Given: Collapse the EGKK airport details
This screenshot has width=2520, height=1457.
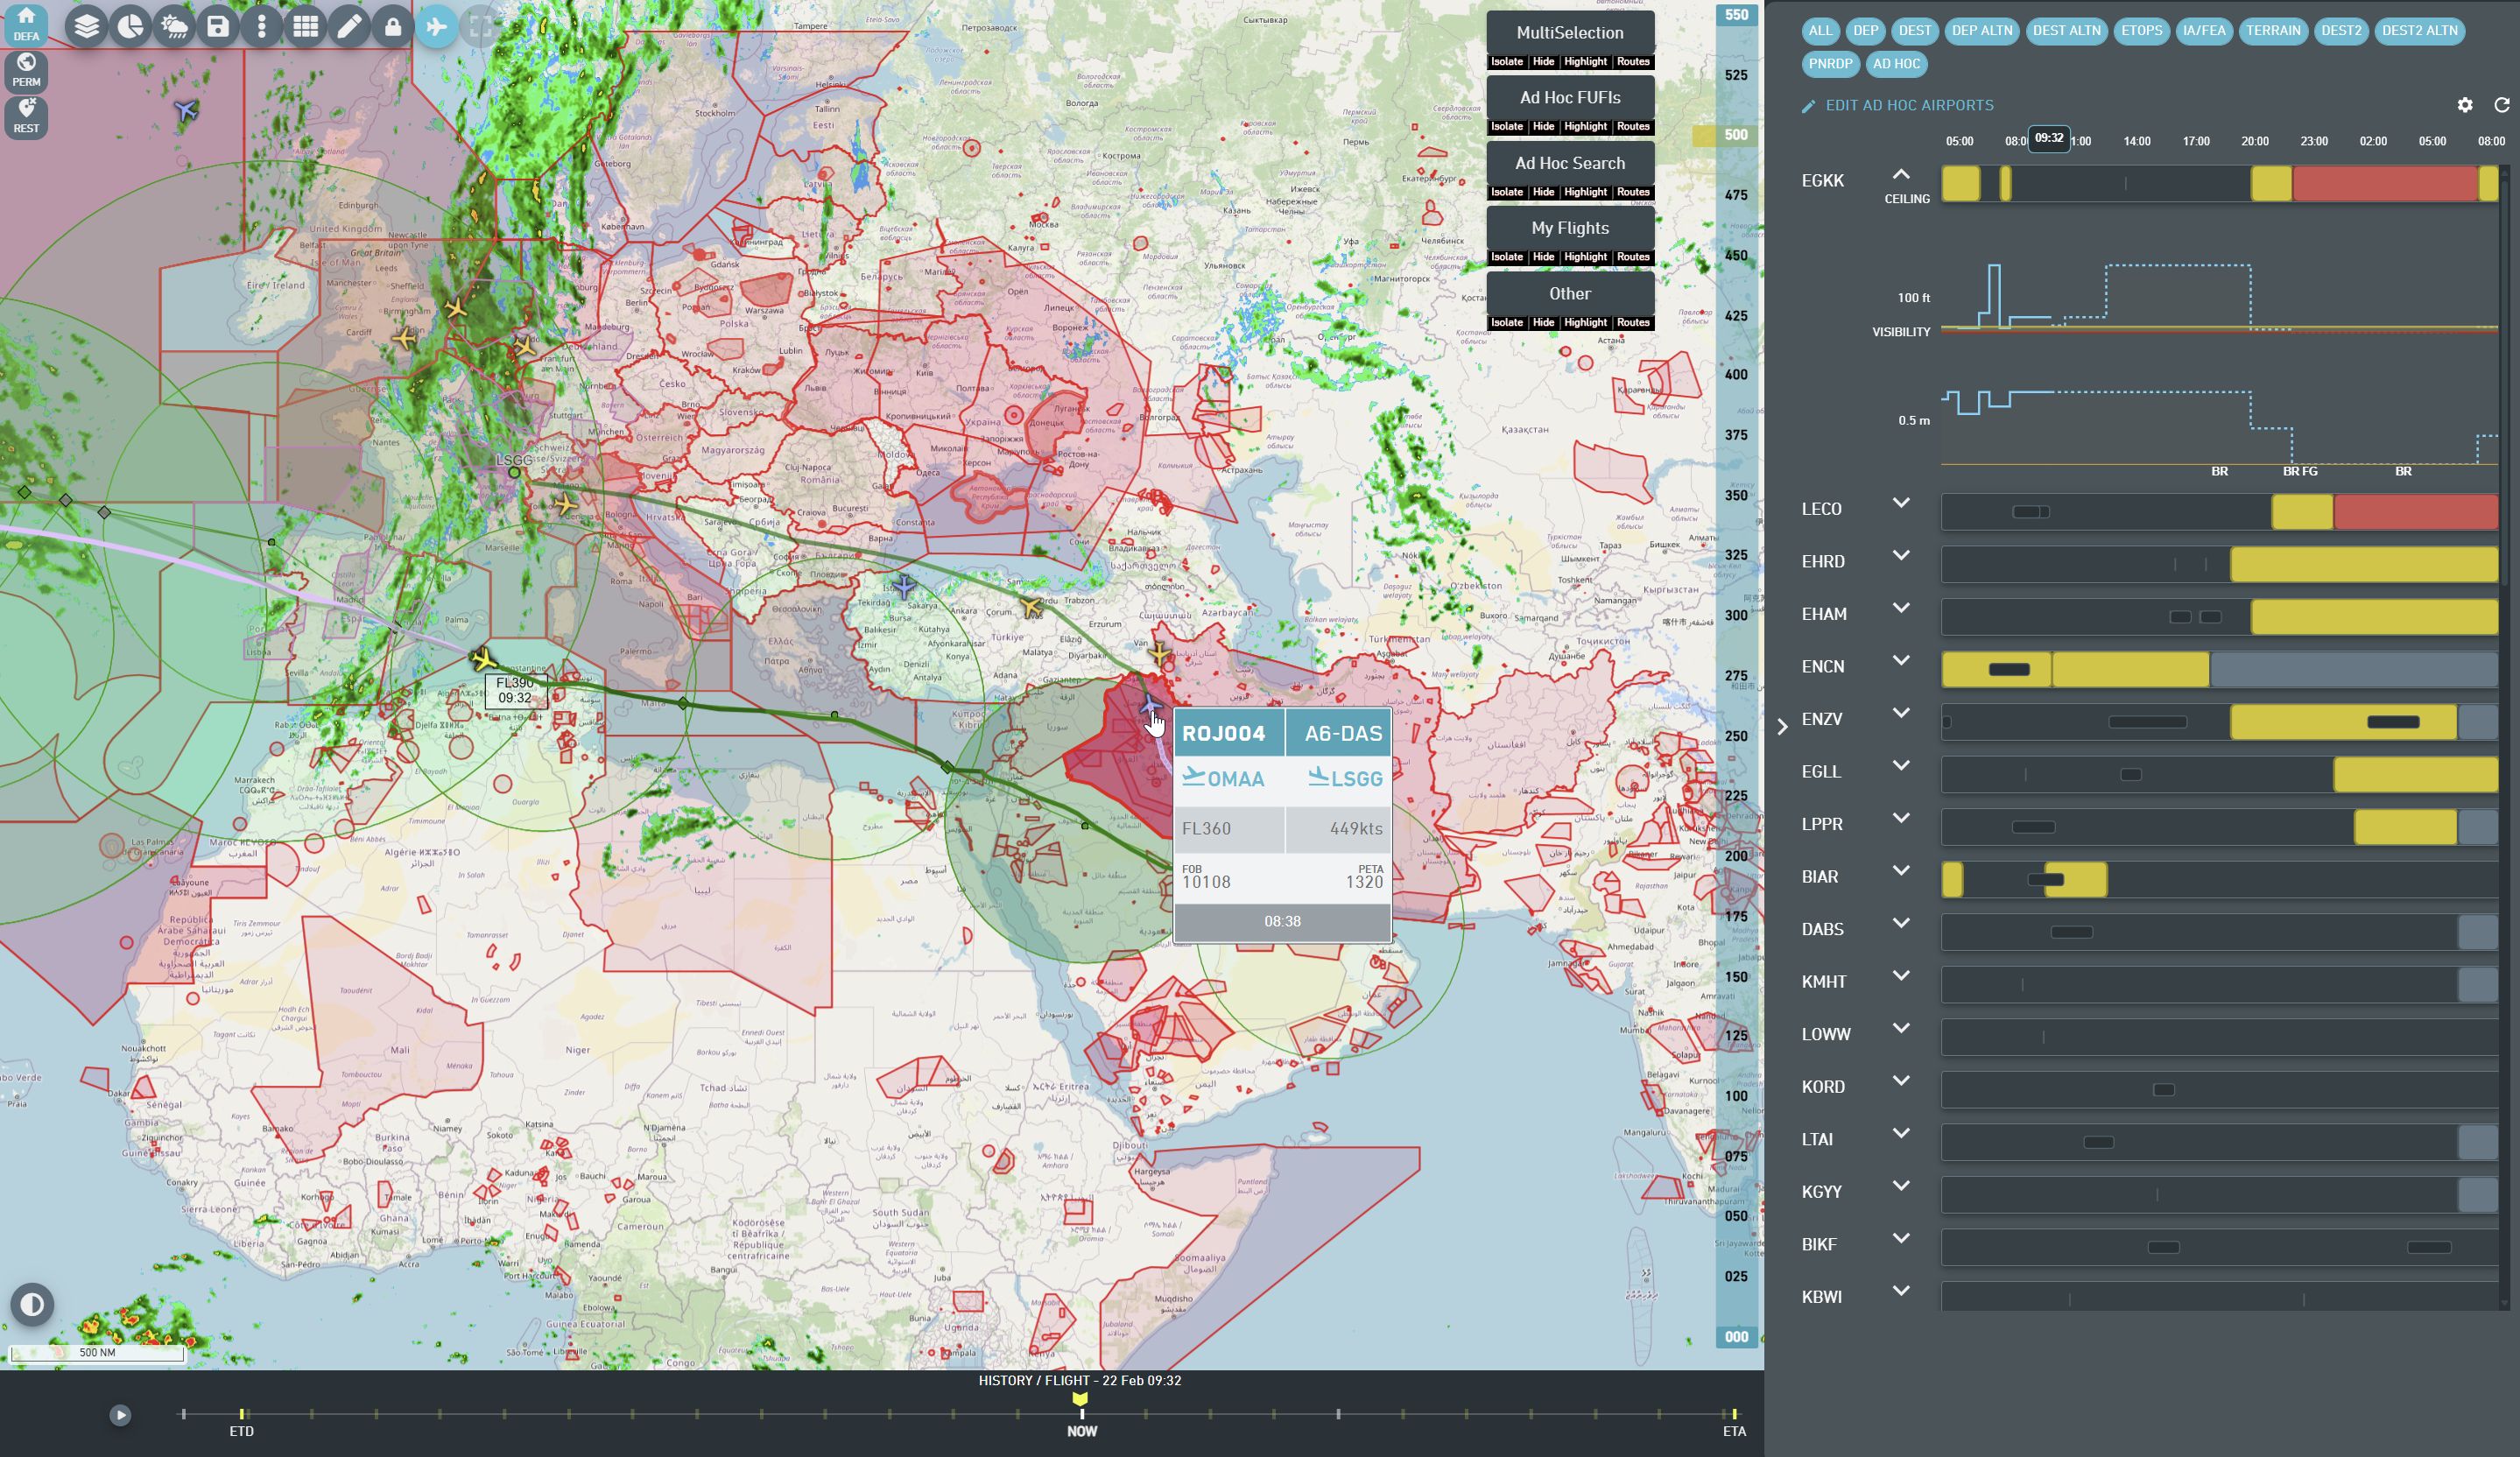Looking at the screenshot, I should (x=1900, y=175).
